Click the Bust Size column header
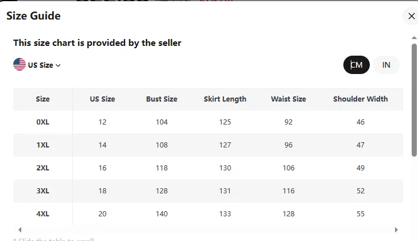This screenshot has height=241, width=418. point(161,99)
